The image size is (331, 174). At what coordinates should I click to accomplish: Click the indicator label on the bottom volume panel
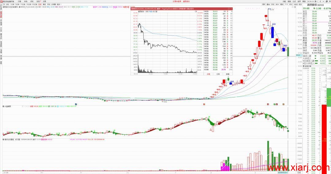[x=9, y=139]
